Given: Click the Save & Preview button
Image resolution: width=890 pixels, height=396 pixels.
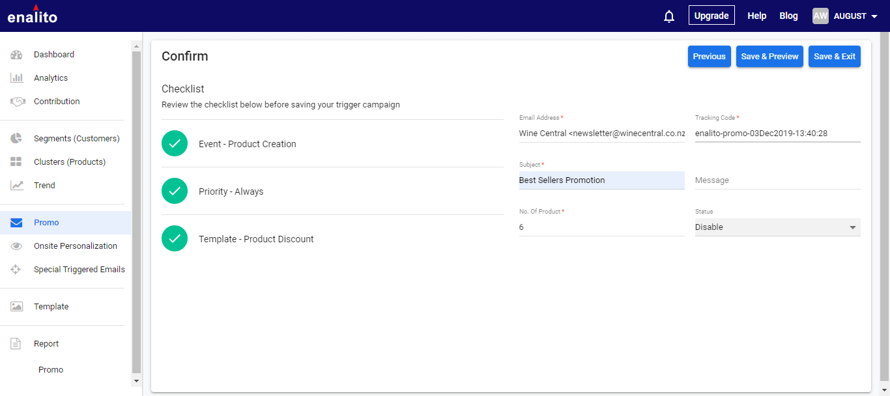Looking at the screenshot, I should click(769, 57).
